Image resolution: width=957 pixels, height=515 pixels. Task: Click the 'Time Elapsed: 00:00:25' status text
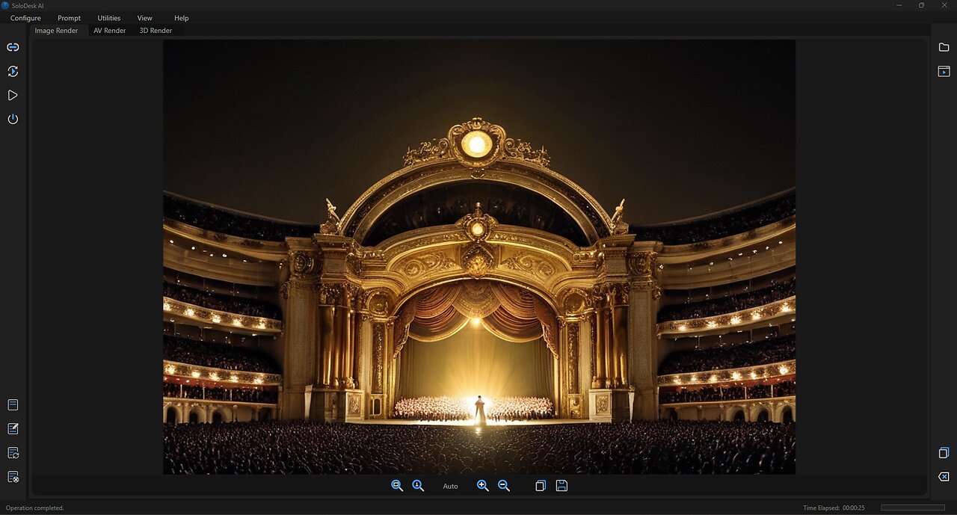(x=834, y=508)
